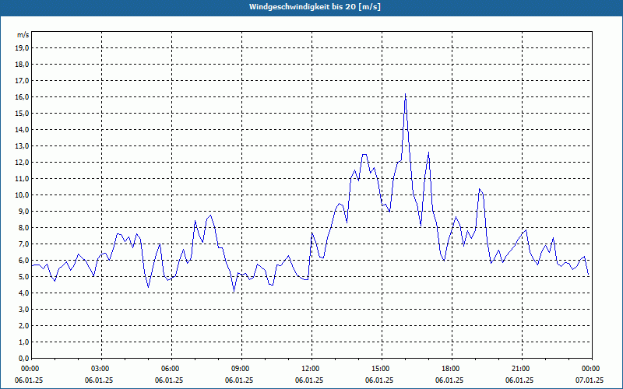Select the 1,0 y-axis label
This screenshot has width=623, height=389.
pyautogui.click(x=23, y=342)
